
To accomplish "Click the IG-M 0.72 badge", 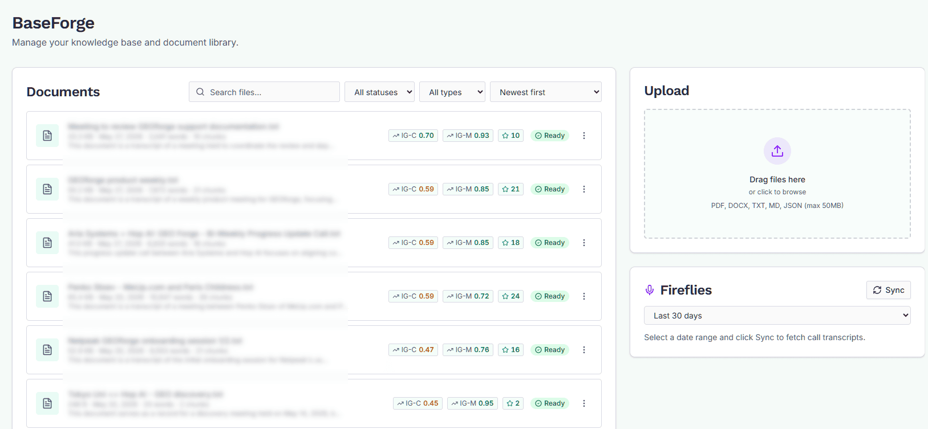I will pyautogui.click(x=468, y=296).
